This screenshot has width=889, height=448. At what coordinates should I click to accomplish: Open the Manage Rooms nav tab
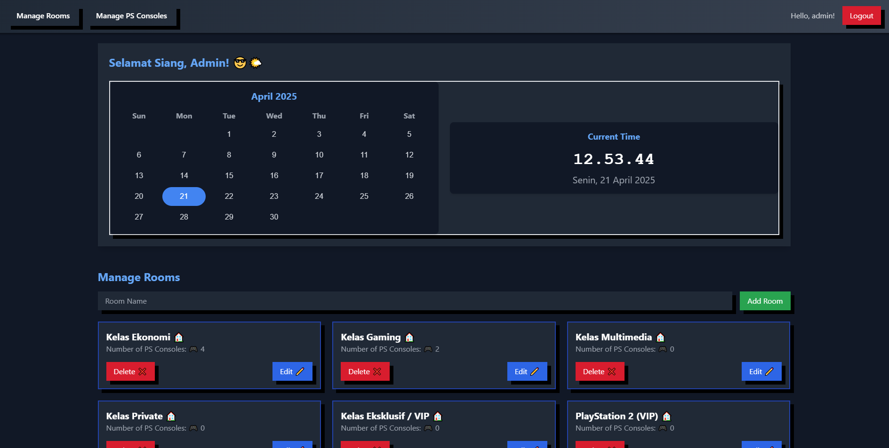pos(43,16)
